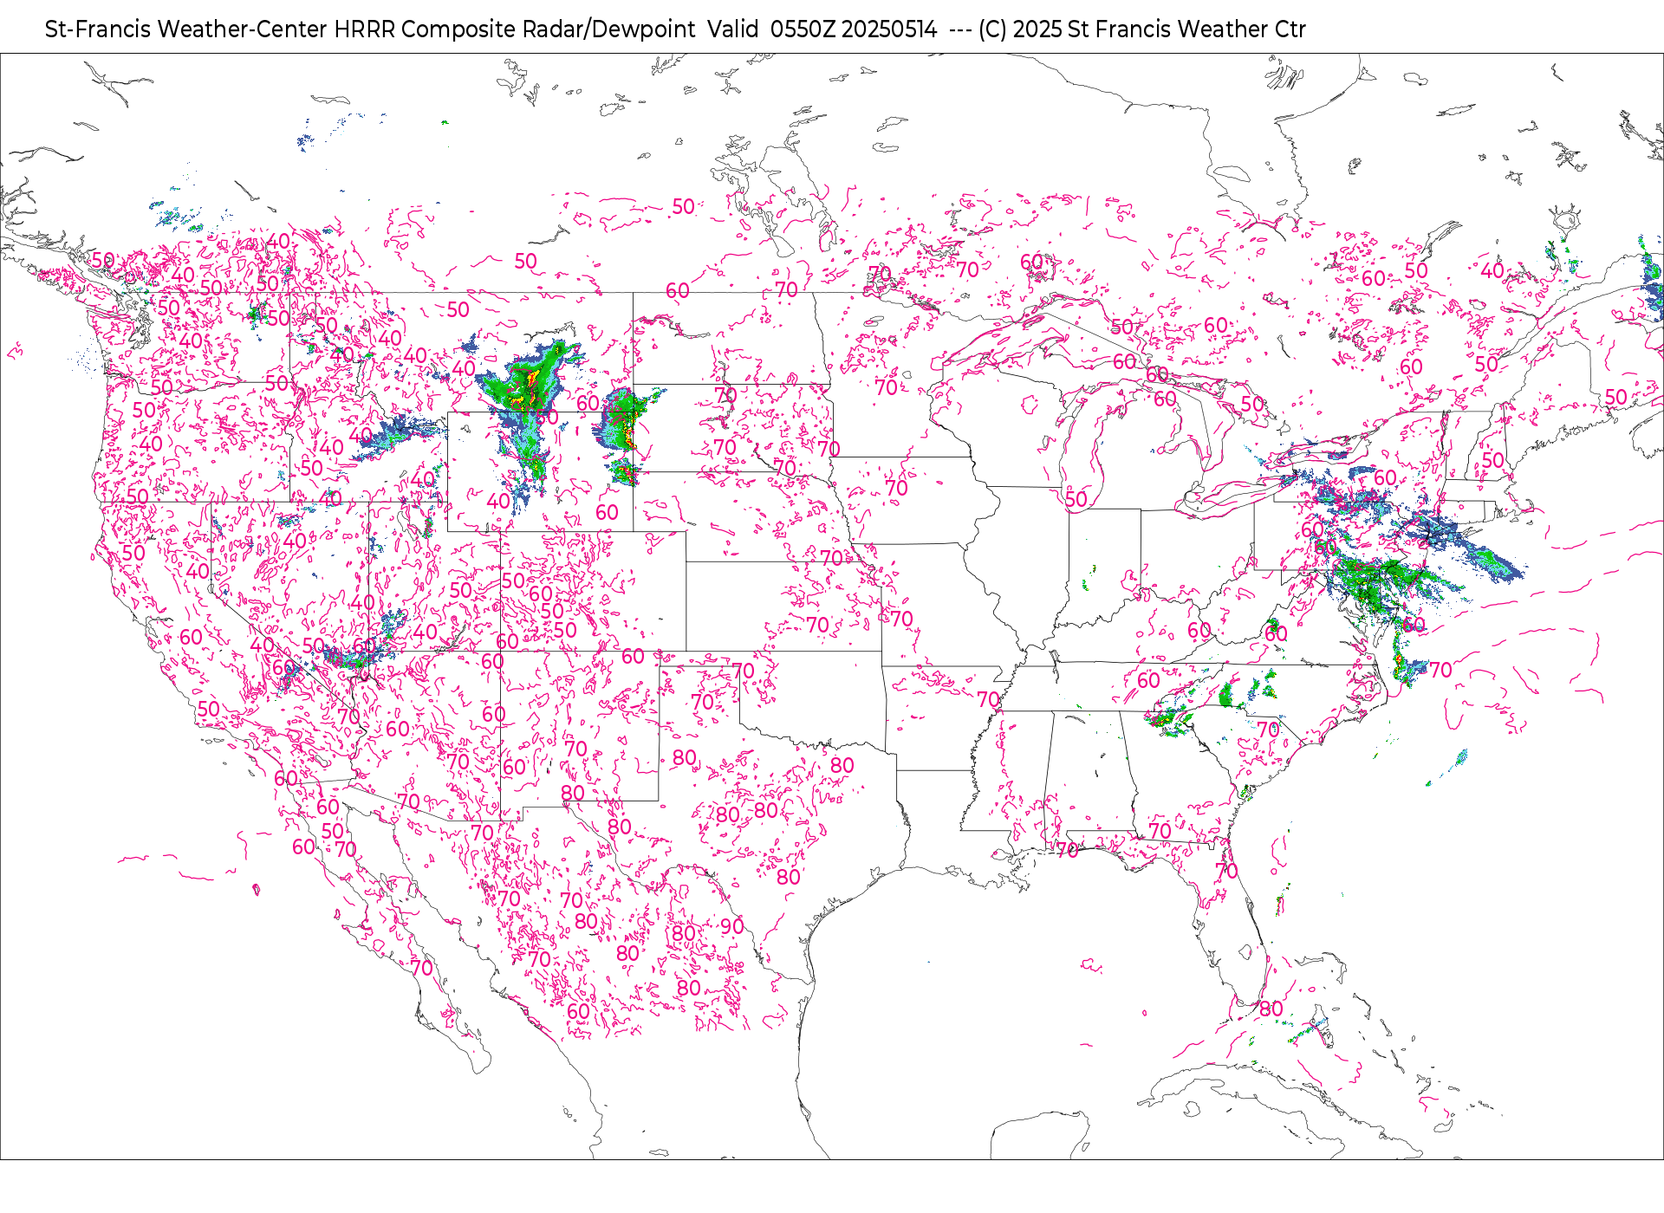Click the large radar echo cluster over Montana
The width and height of the screenshot is (1664, 1213).
[530, 379]
